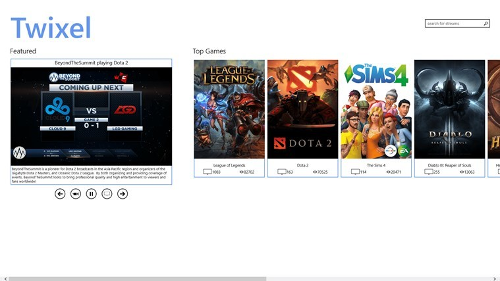This screenshot has height=281, width=500.
Task: Click The Sims 4 channels monitor icon
Action: pos(355,172)
